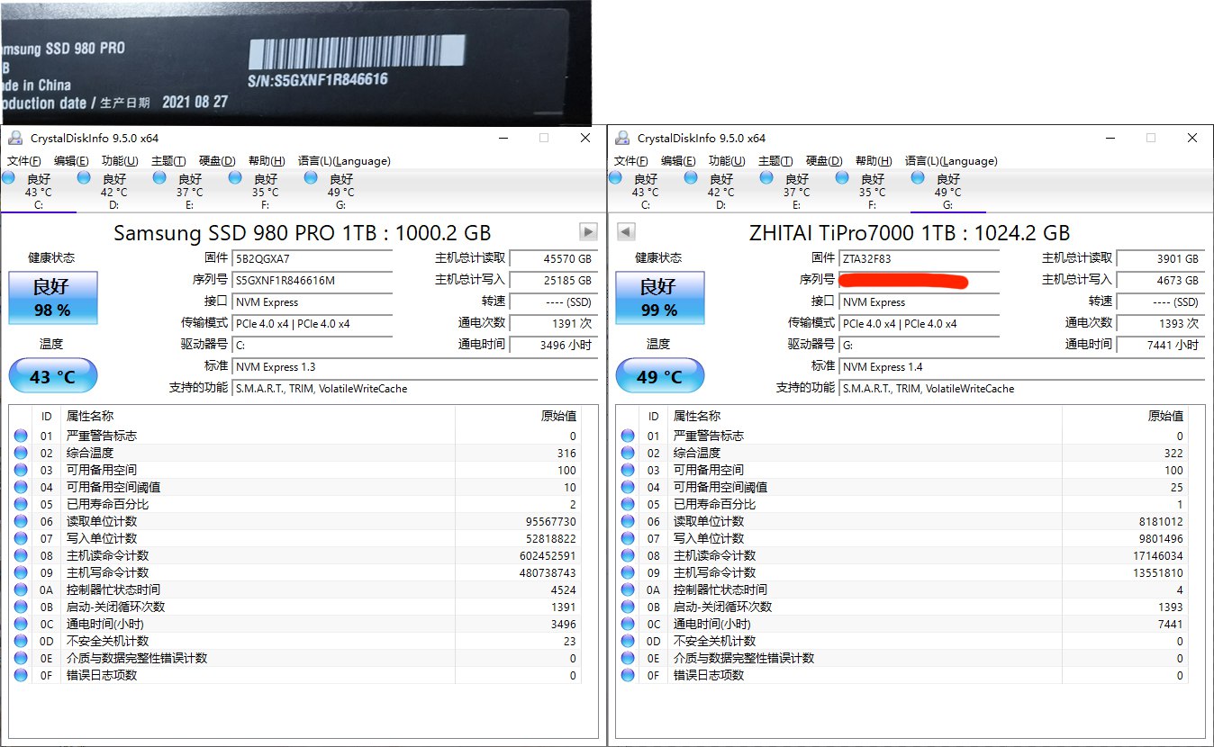Click Samsung SSD 980 PRO 1TB title text

pyautogui.click(x=303, y=233)
